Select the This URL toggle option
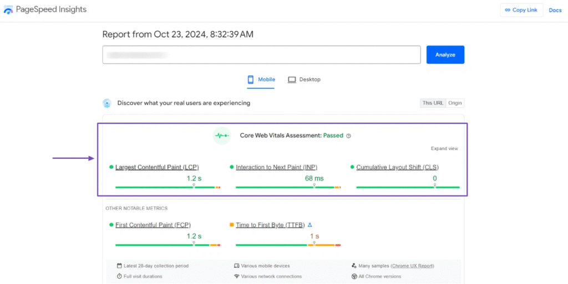Viewport: 568px width, 284px height. coord(433,103)
